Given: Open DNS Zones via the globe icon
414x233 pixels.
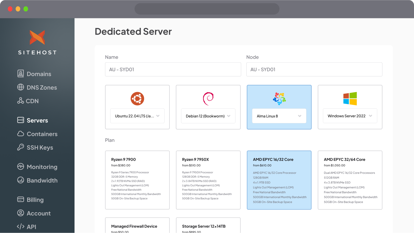Looking at the screenshot, I should point(20,87).
